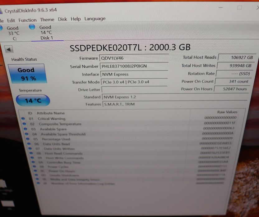This screenshot has height=217, width=259.
Task: Select the Available Spare Threshold row
Action: click(130, 134)
